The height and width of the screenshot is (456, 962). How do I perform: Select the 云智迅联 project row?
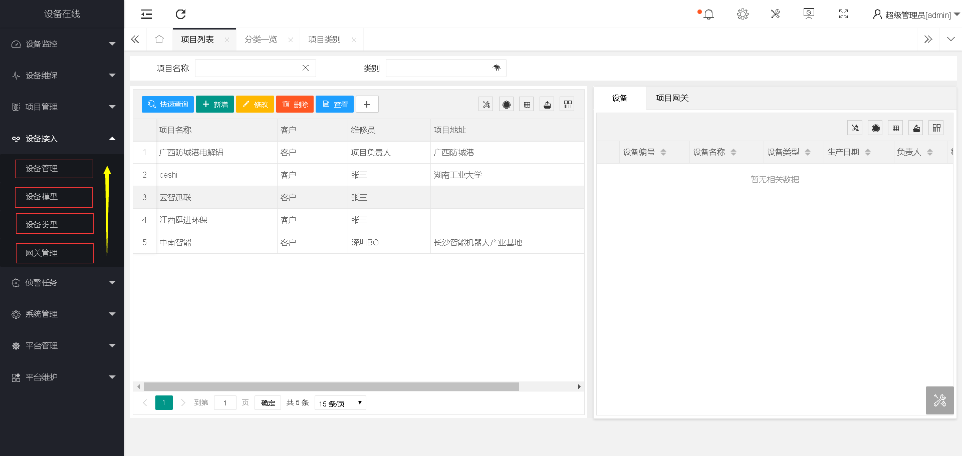tap(359, 197)
